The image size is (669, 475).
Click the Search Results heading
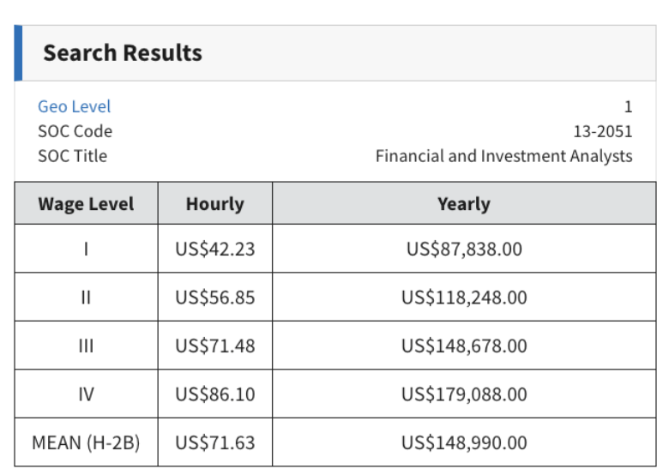pos(123,53)
